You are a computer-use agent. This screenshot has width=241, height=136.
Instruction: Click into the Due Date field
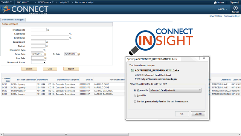[x=38, y=58]
